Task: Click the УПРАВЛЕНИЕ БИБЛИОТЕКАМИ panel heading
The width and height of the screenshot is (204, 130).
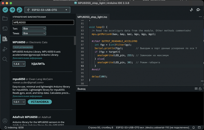Action: click(x=29, y=17)
